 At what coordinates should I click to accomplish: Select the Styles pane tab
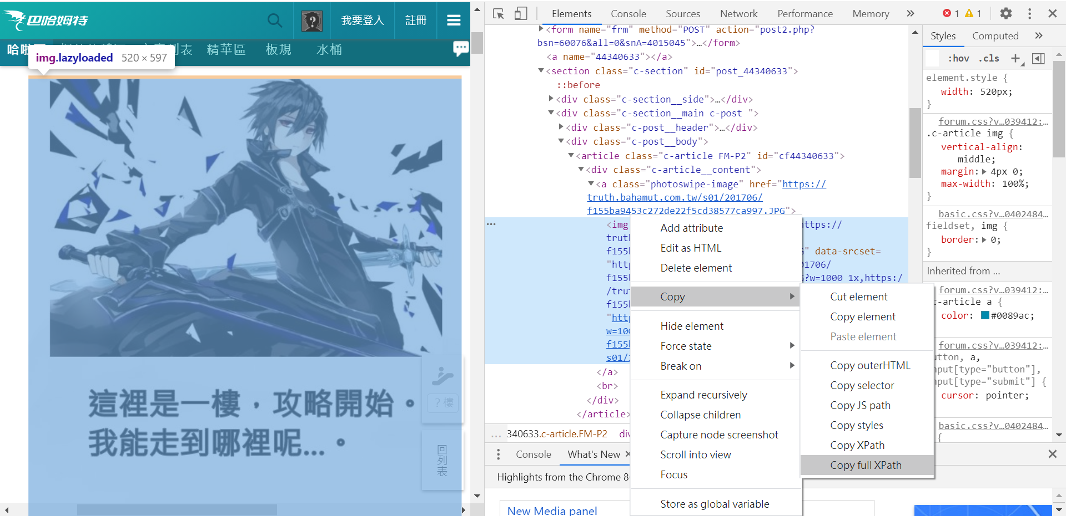(x=943, y=36)
